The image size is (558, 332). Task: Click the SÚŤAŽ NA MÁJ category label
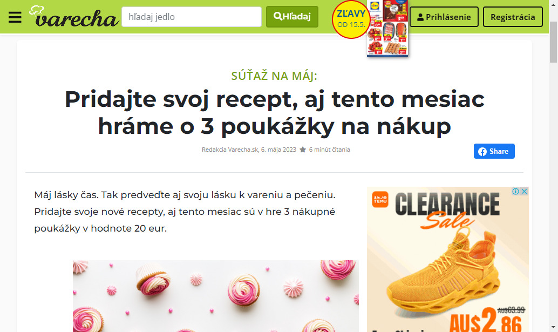click(x=274, y=76)
